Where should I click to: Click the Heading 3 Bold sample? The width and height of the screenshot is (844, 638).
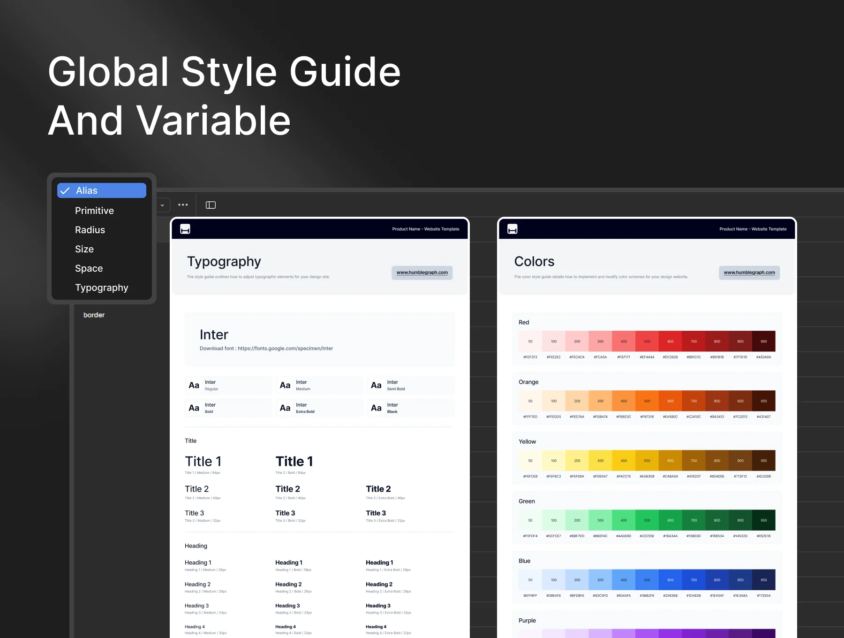tap(287, 606)
